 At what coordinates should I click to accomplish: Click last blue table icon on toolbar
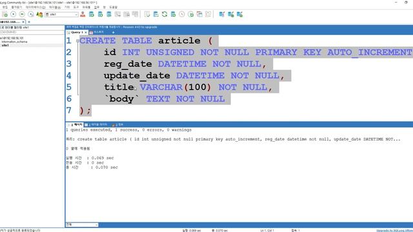coord(239,14)
